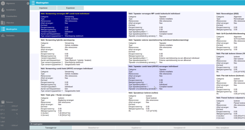Click the scrollbar left arrow

click(x=31, y=121)
